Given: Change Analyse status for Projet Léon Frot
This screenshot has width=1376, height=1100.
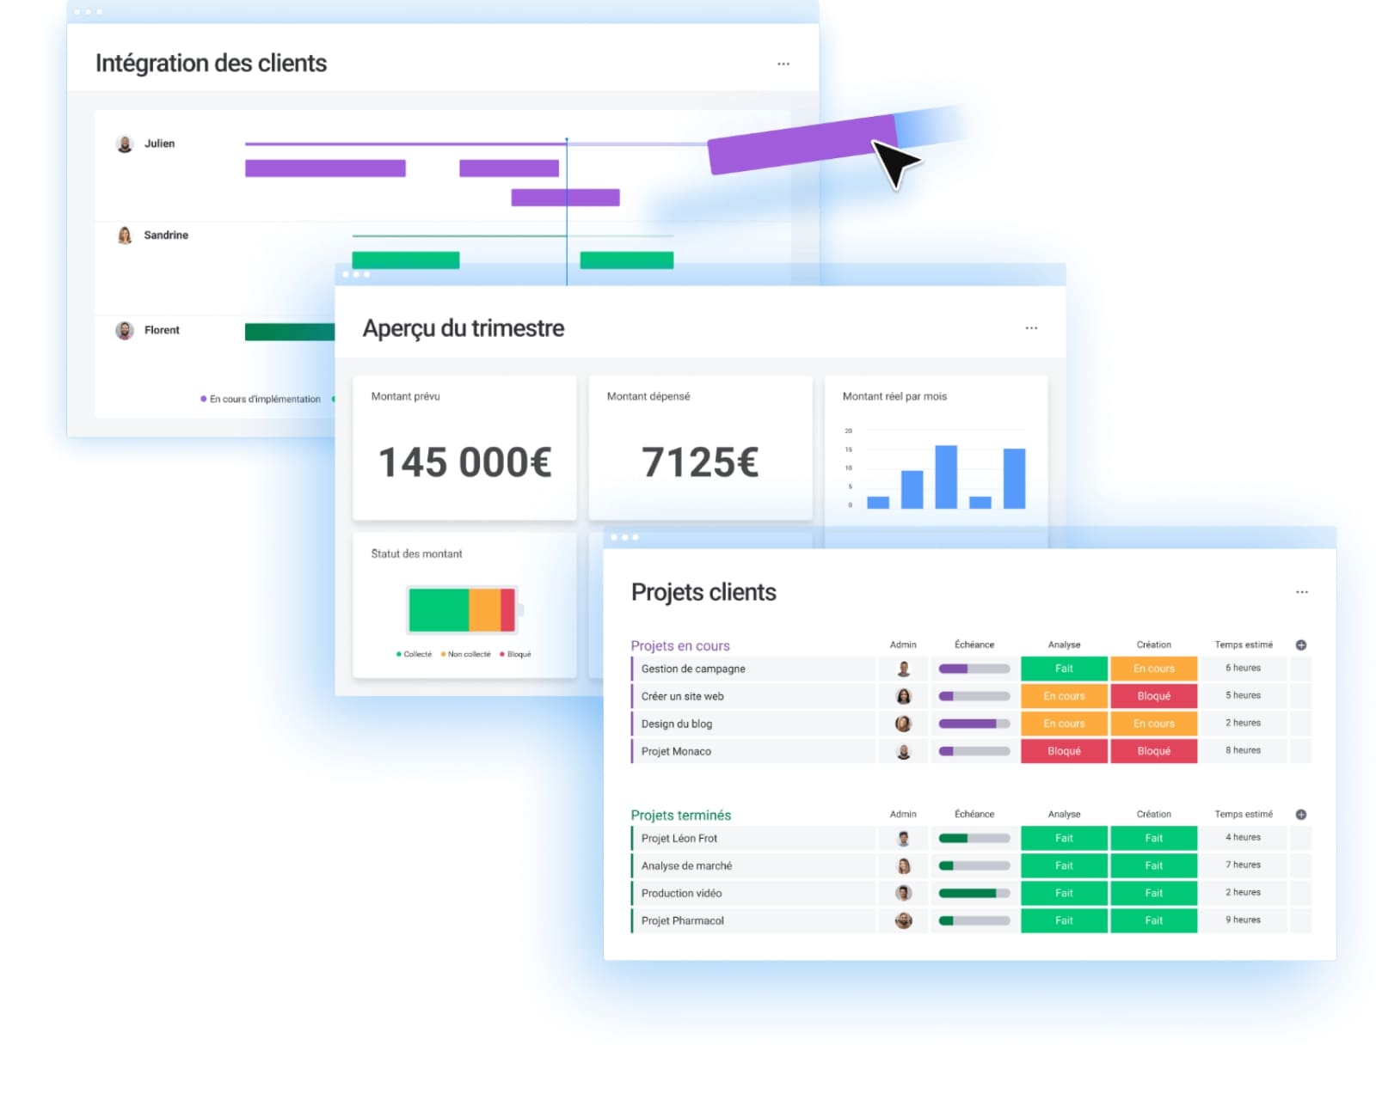Looking at the screenshot, I should point(1064,838).
